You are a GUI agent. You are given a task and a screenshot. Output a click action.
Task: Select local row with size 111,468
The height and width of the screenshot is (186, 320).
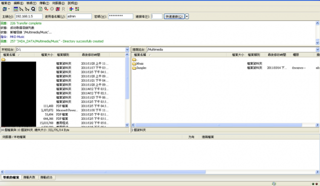(x=63, y=106)
